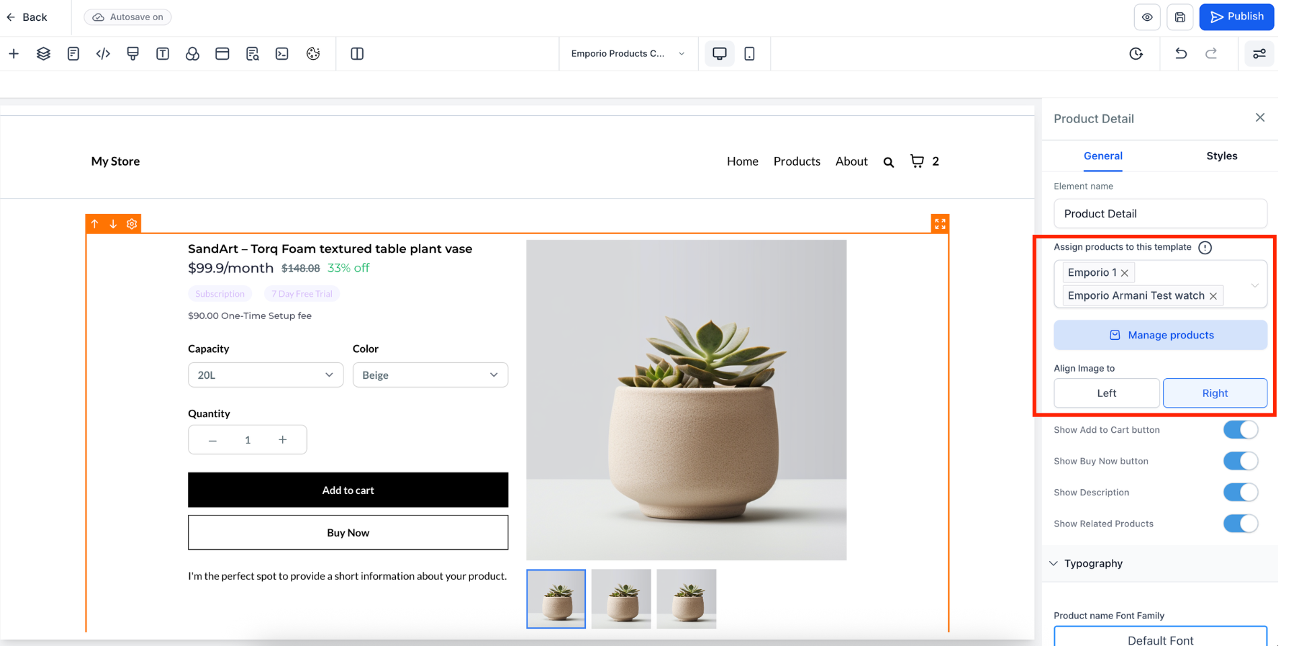Redo the last change
Viewport: 1291px width, 646px height.
click(1211, 53)
